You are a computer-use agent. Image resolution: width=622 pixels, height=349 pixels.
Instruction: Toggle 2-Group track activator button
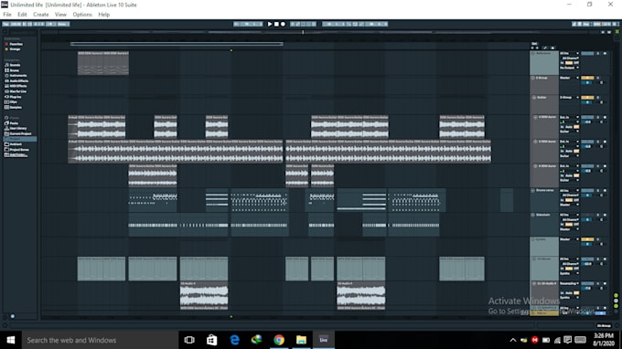[587, 78]
